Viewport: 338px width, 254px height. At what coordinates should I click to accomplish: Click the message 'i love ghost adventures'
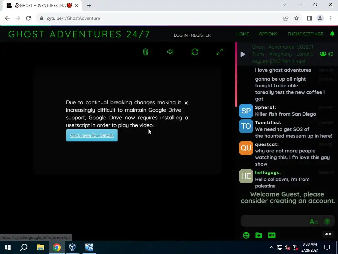(x=283, y=70)
